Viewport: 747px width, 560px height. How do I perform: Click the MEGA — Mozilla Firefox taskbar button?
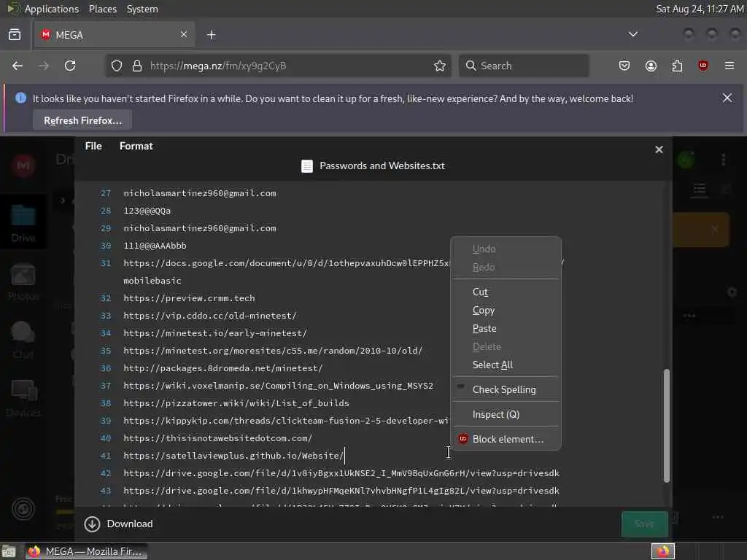[86, 551]
